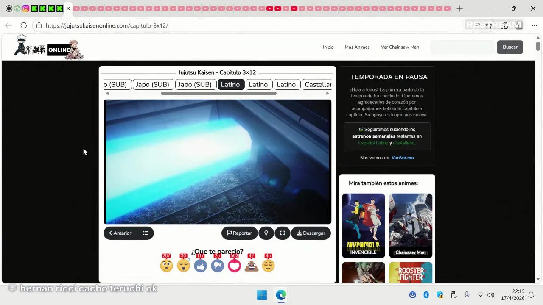Open the Chainsaw Man anime thumbnail
The width and height of the screenshot is (543, 305).
click(411, 226)
